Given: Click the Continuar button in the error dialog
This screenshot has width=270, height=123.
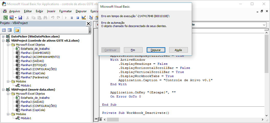Looking at the screenshot, I should (111, 50).
